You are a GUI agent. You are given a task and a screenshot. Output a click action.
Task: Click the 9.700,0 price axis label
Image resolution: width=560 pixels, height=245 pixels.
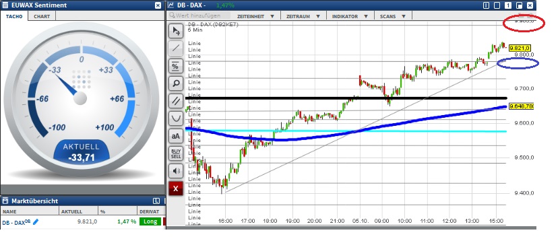click(524, 88)
